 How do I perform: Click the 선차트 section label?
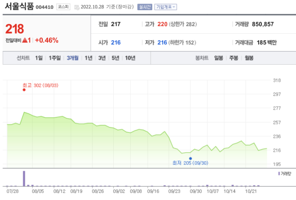[x=23, y=58]
